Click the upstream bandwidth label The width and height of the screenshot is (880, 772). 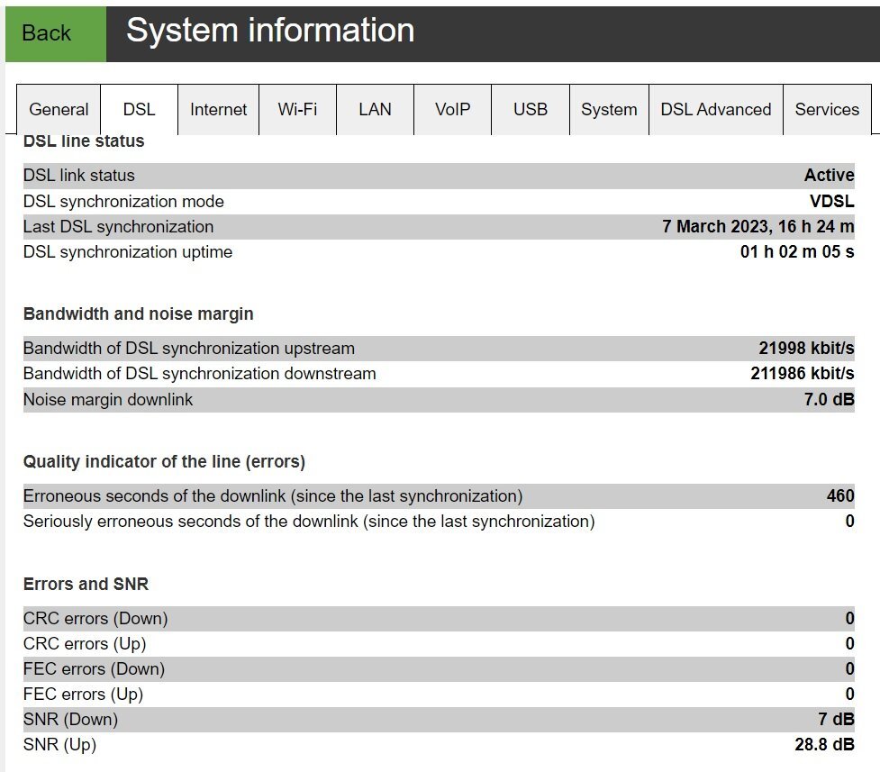(x=188, y=348)
